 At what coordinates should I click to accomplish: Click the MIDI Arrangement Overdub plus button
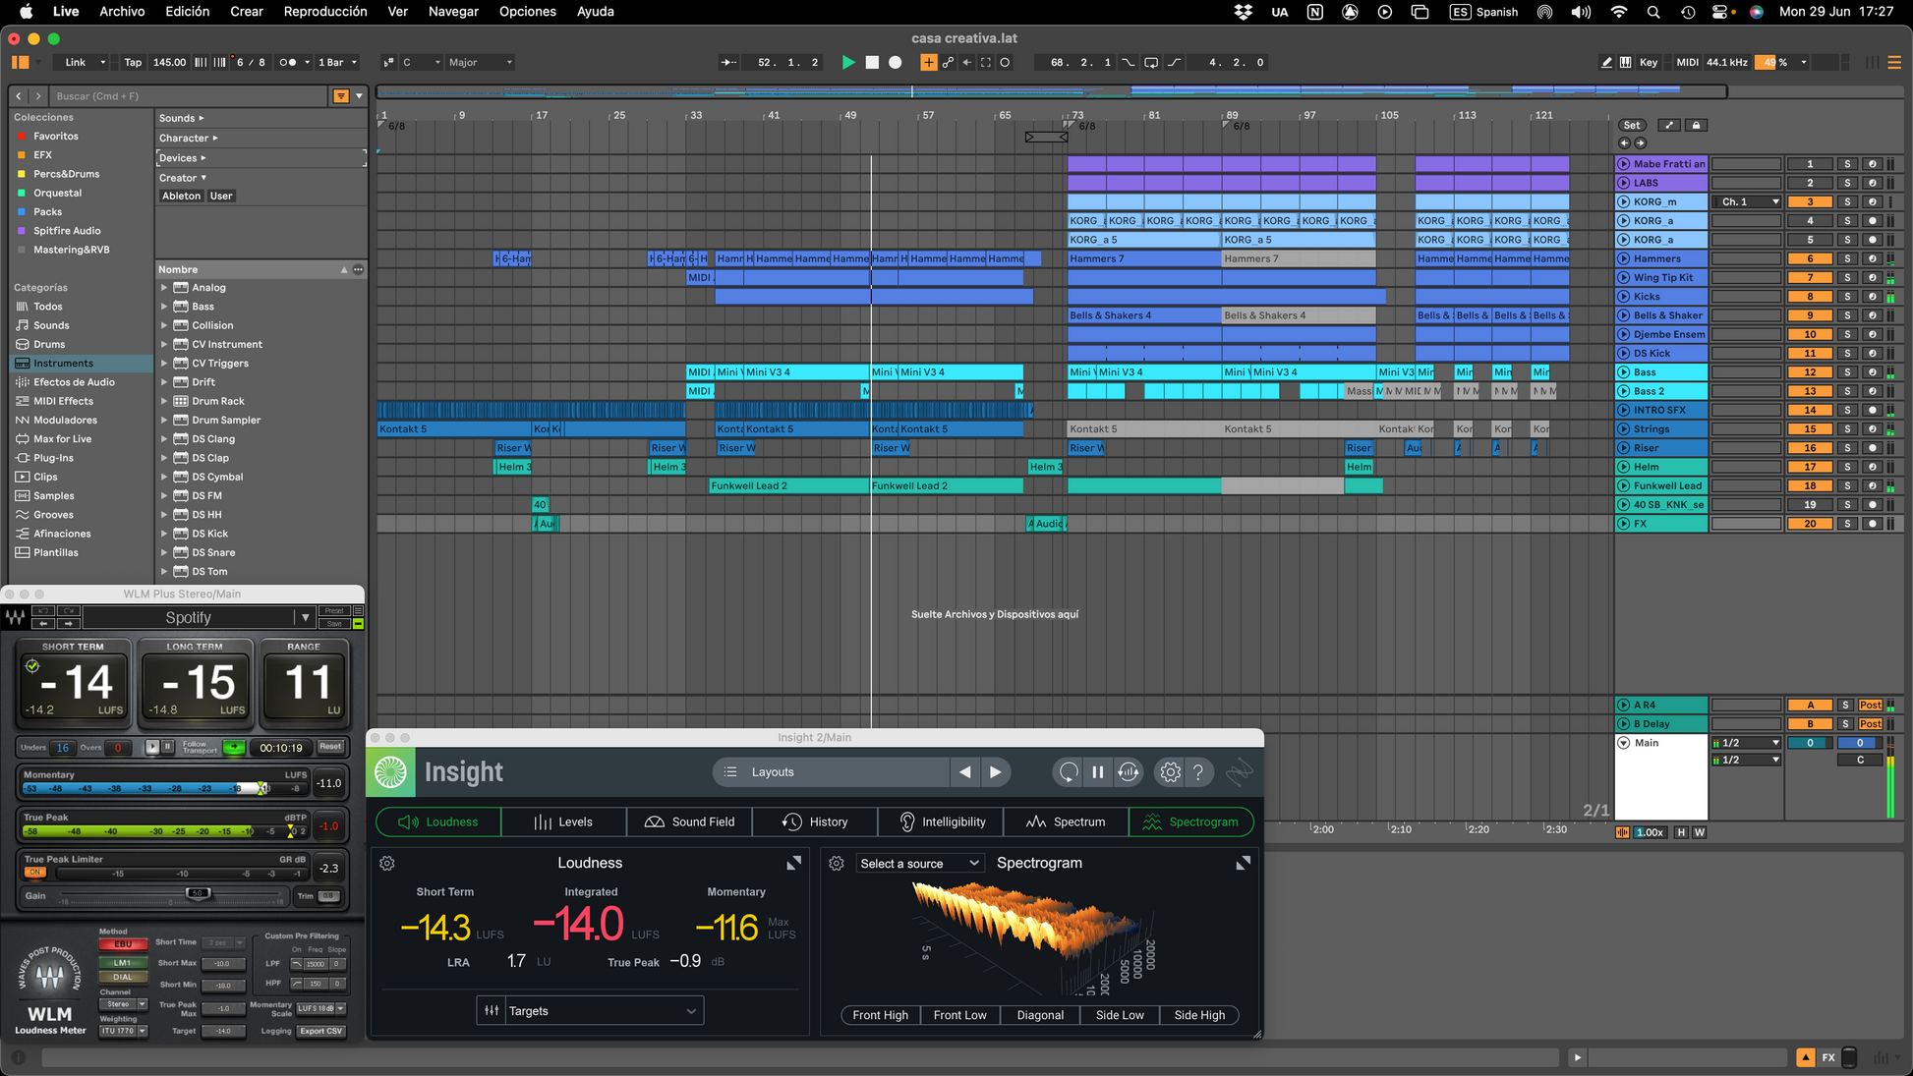(x=928, y=62)
